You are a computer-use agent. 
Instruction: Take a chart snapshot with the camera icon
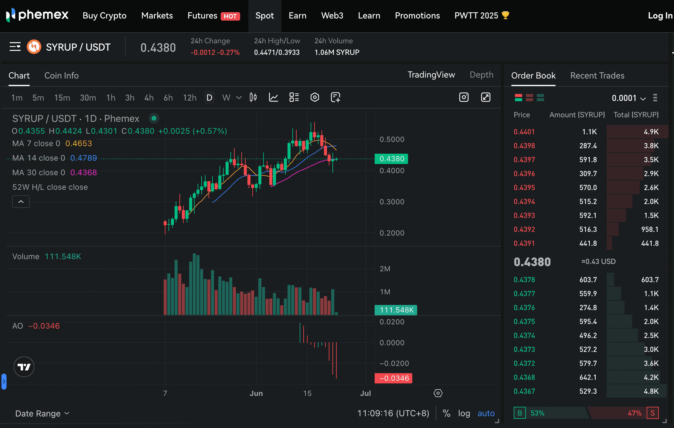point(464,98)
